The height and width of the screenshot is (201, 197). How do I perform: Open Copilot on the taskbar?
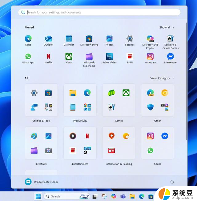click(x=114, y=196)
